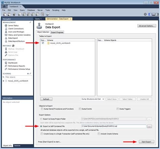Open the Workbench home screen tab icon
This screenshot has height=149, width=160.
(4, 6)
